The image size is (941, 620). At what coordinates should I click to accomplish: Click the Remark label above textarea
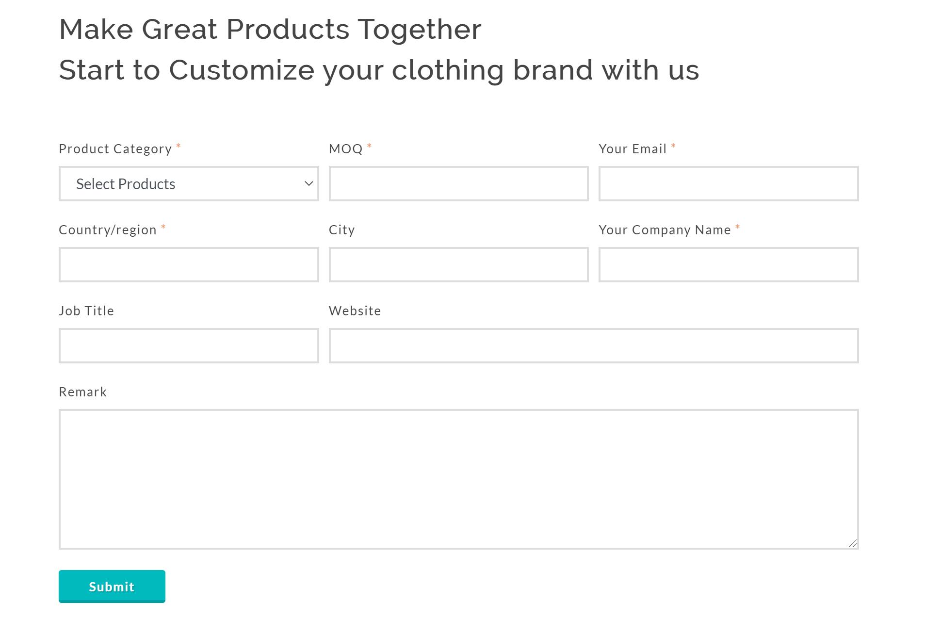[82, 392]
